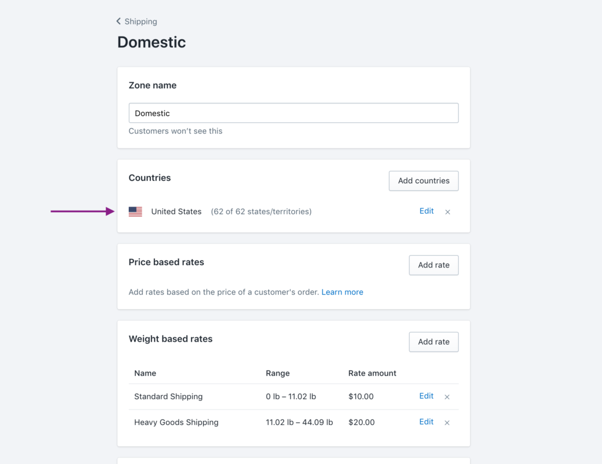This screenshot has height=464, width=602.
Task: Select the Heavy Goods Shipping row name
Action: (x=176, y=422)
